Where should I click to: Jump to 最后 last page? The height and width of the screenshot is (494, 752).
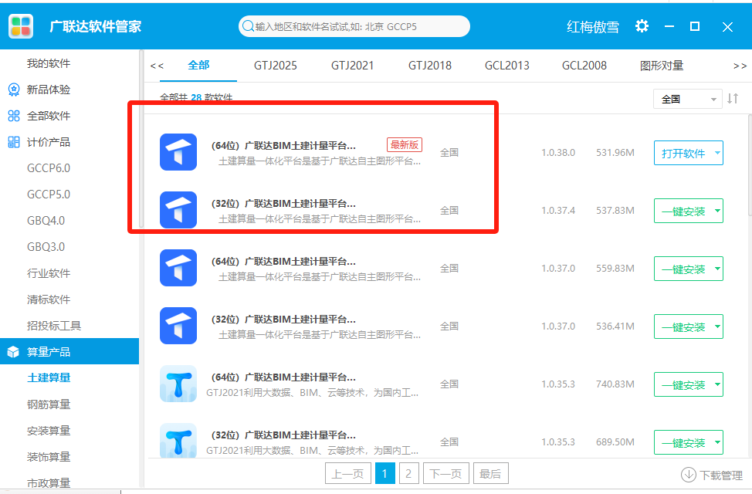point(490,474)
